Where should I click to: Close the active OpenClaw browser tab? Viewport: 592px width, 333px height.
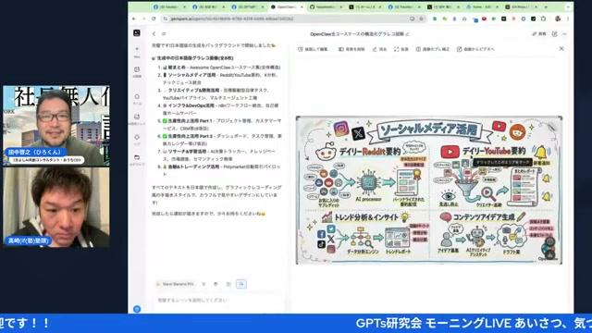pos(302,7)
